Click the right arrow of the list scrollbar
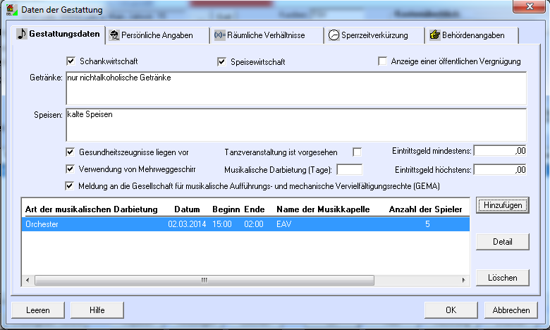 [x=463, y=280]
